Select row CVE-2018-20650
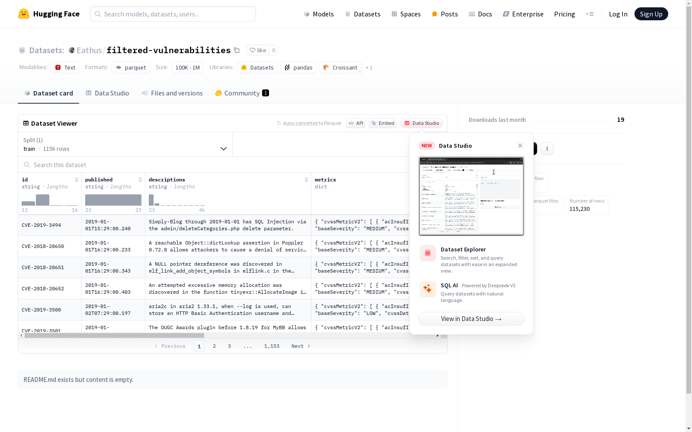This screenshot has width=692, height=432. click(214, 246)
